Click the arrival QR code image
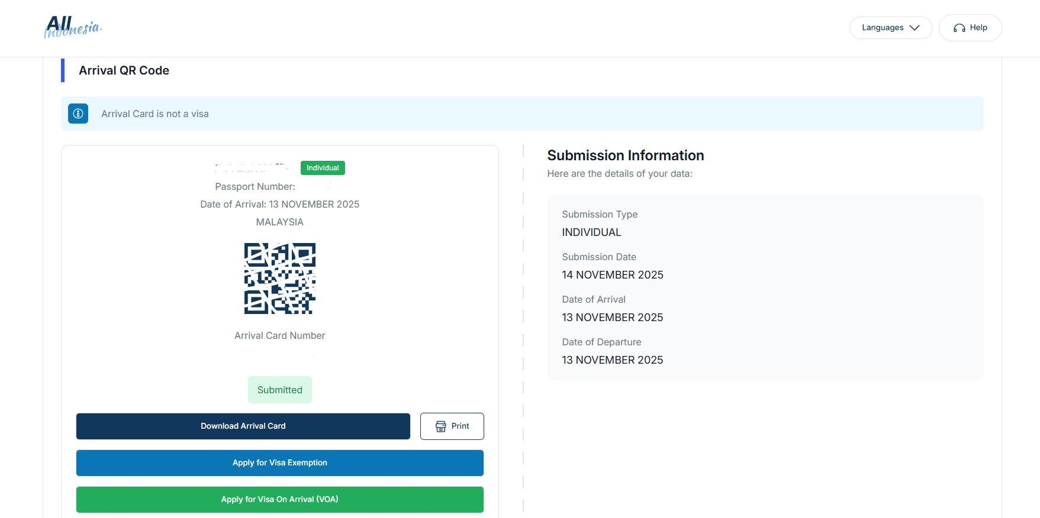Viewport: 1040px width, 518px height. click(280, 279)
